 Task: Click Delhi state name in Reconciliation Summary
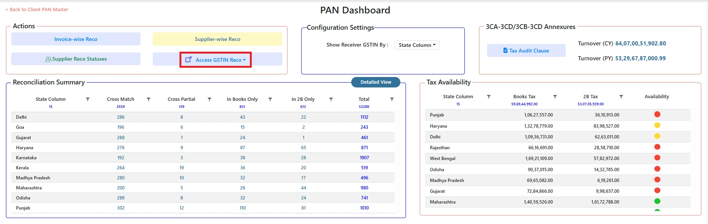pos(21,117)
